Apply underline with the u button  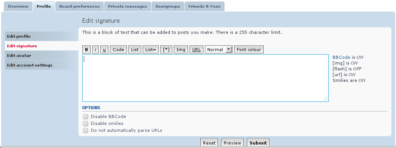click(x=104, y=50)
